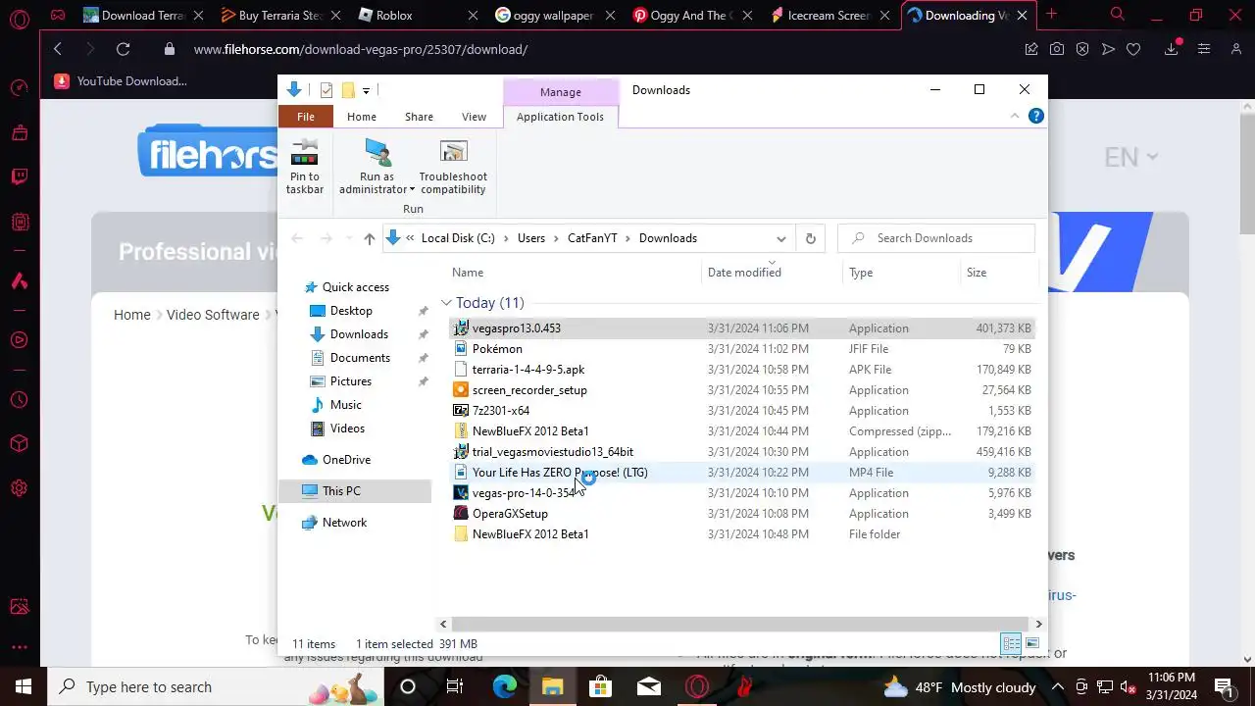Switch to View ribbon tab
The height and width of the screenshot is (706, 1255).
coord(474,117)
